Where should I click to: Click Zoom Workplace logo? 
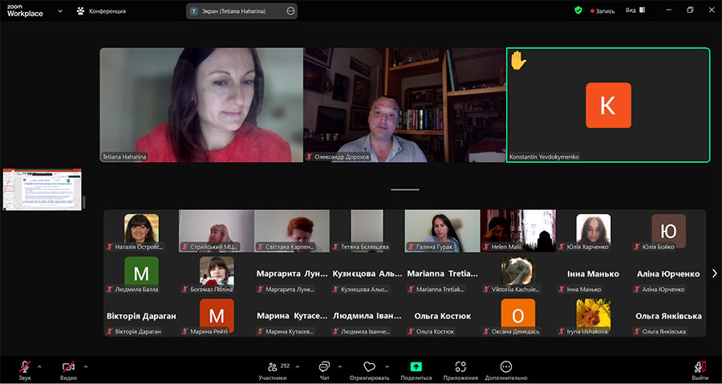click(25, 11)
